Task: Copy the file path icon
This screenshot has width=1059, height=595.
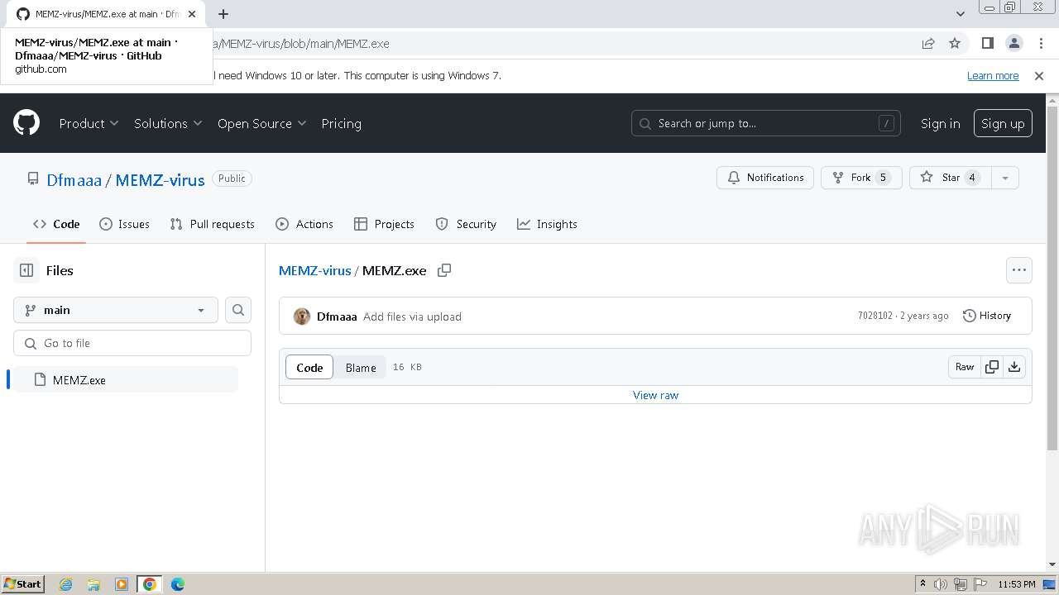Action: point(444,270)
